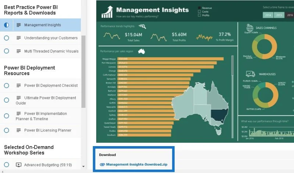Select the 2014 time frame button
This screenshot has width=294, height=173.
pyautogui.click(x=268, y=15)
